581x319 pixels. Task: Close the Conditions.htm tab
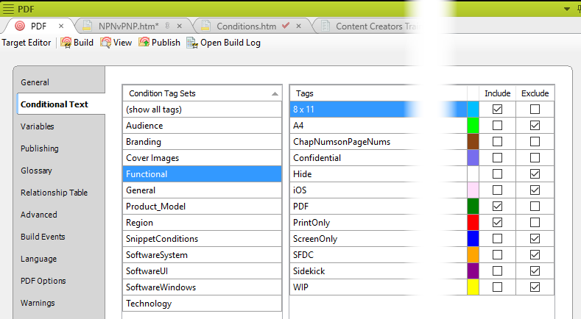tap(299, 26)
